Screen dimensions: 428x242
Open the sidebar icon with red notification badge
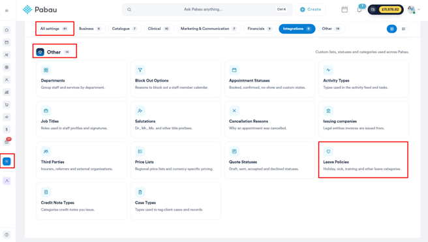tap(7, 142)
